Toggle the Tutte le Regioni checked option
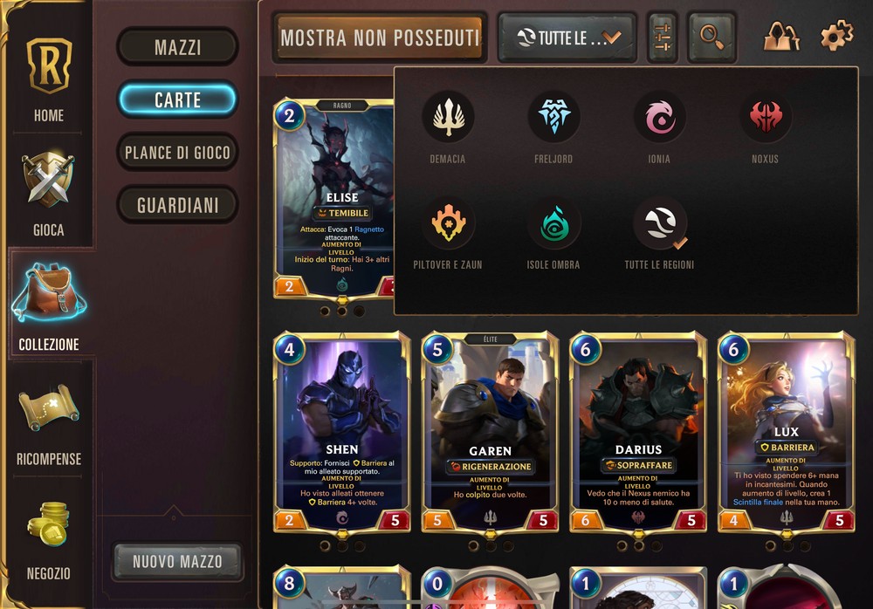The height and width of the screenshot is (609, 873). tap(660, 223)
